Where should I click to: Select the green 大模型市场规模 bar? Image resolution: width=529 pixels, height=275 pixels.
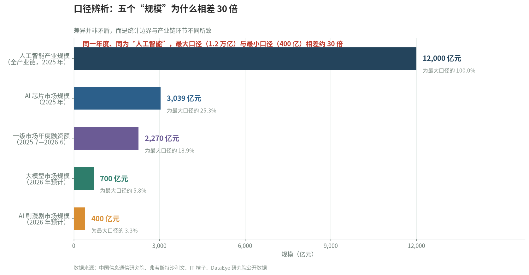[84, 179]
